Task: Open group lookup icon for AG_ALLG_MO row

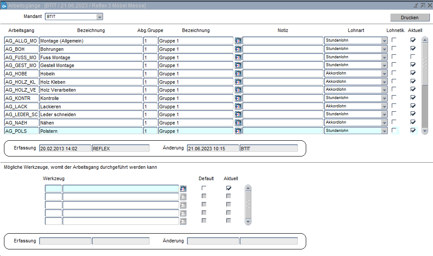Action: (238, 41)
